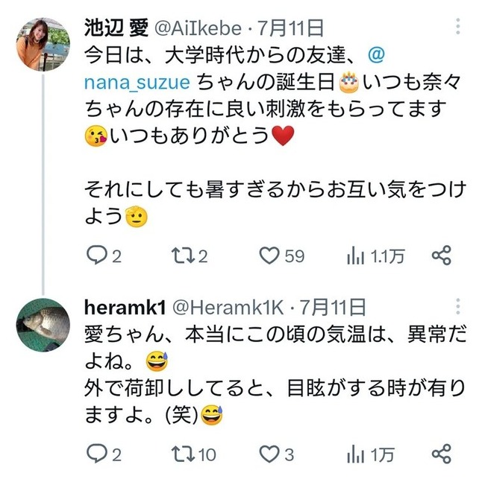Open heramk1 display name
The image size is (485, 479).
[125, 308]
